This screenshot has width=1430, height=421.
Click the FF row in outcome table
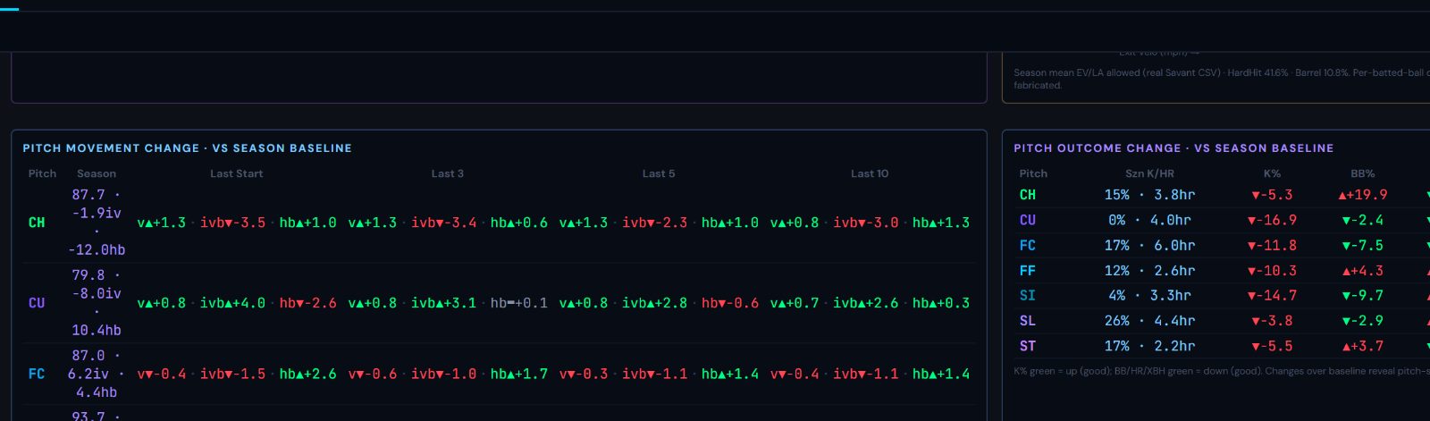pyautogui.click(x=1222, y=270)
